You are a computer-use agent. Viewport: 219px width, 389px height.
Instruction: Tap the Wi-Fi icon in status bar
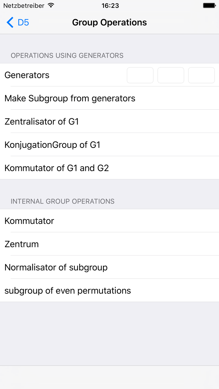(51, 5)
